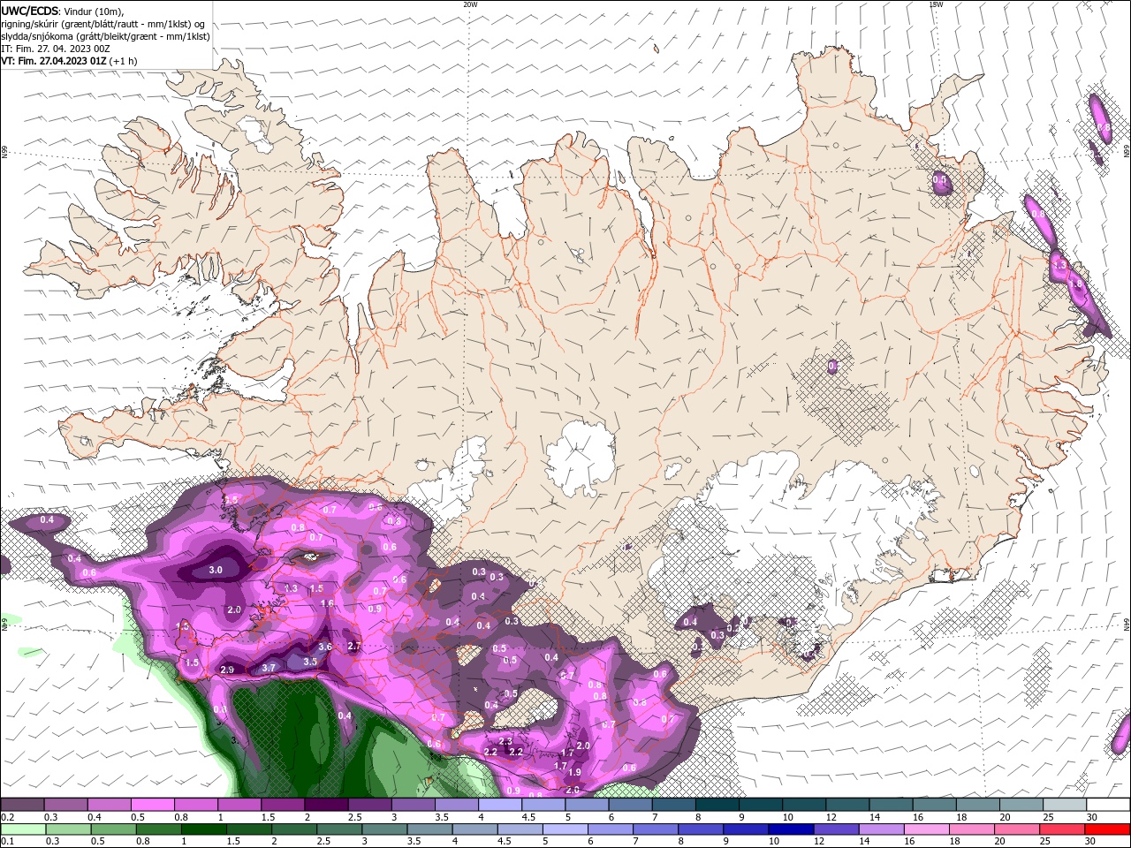Select the bottom-row darkest green swatch above 1

point(204,829)
